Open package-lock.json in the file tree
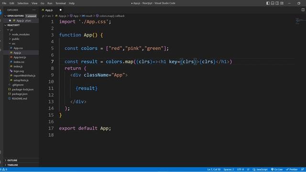The height and width of the screenshot is (172, 306). (x=22, y=89)
